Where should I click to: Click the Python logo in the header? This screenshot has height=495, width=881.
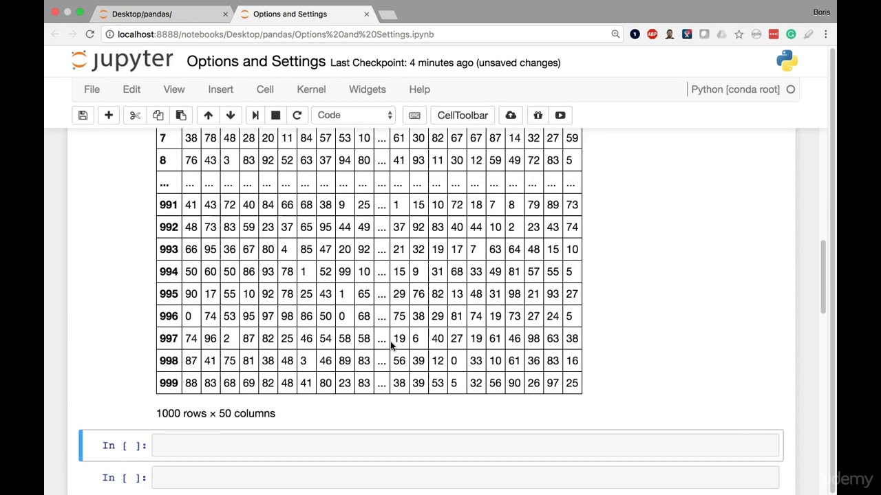[x=787, y=61]
